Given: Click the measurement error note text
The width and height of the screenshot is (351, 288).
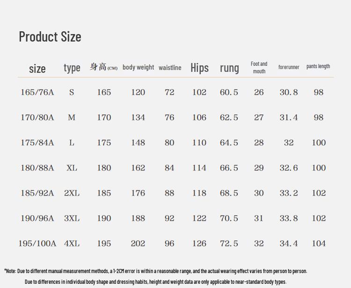Looking at the screenshot, I should 156,271.
